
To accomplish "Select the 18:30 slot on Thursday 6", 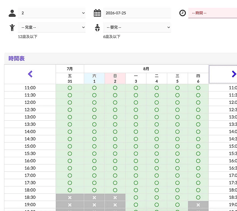I will point(198,197).
